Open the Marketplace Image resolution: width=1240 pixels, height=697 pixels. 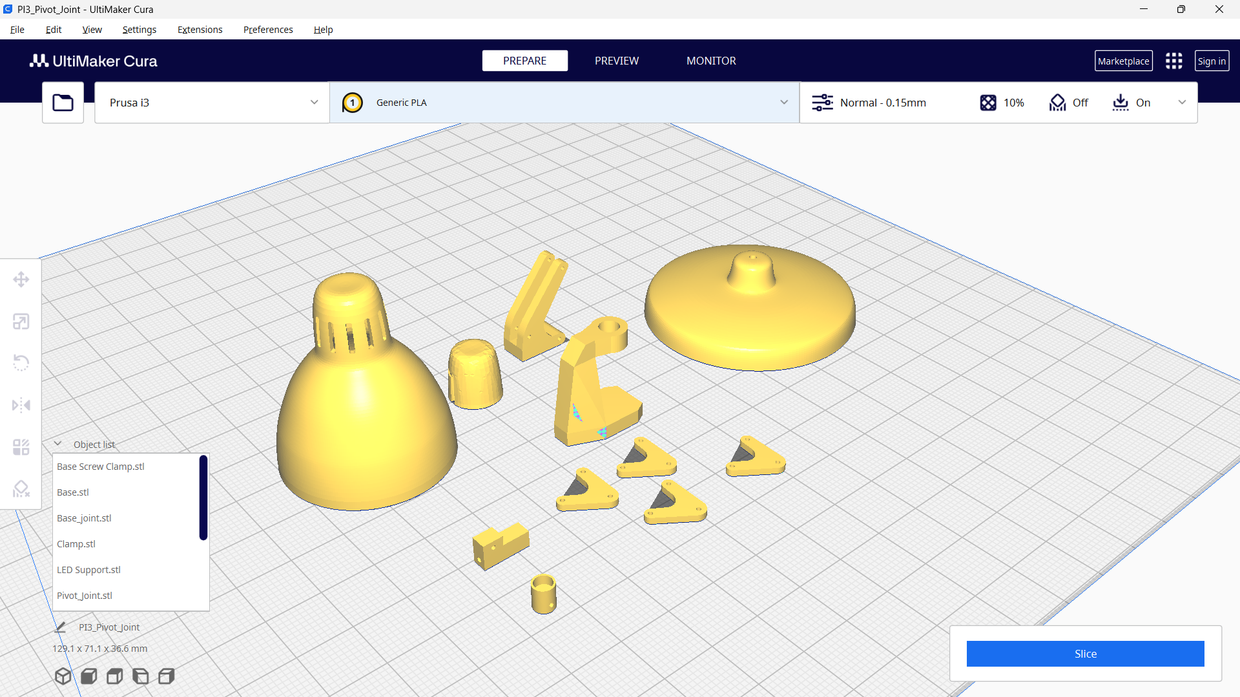(x=1123, y=61)
